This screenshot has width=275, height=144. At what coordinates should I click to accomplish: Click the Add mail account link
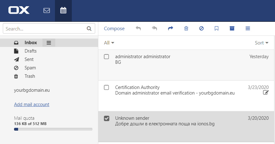tap(32, 104)
